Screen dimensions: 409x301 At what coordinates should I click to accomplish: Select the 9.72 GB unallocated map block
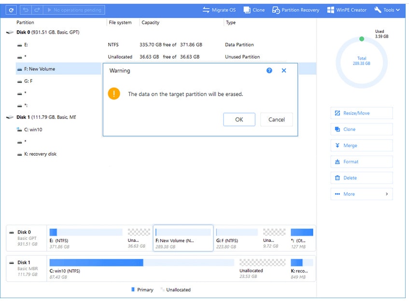(x=274, y=238)
